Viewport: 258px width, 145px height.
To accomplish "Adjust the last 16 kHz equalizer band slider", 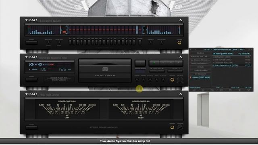I will (134, 42).
